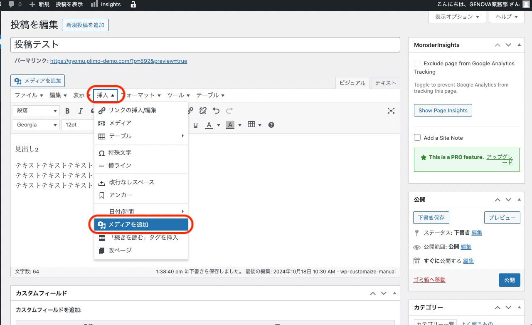Click the post title input field
The image size is (532, 325).
(205, 45)
